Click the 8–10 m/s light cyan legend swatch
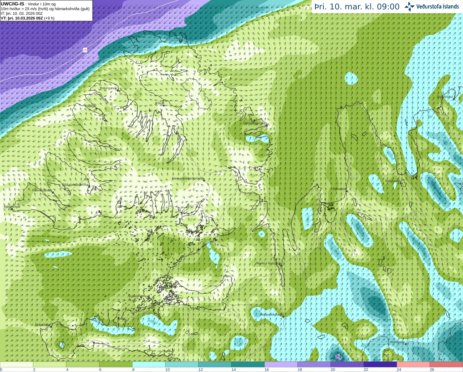The image size is (463, 372). point(149,364)
